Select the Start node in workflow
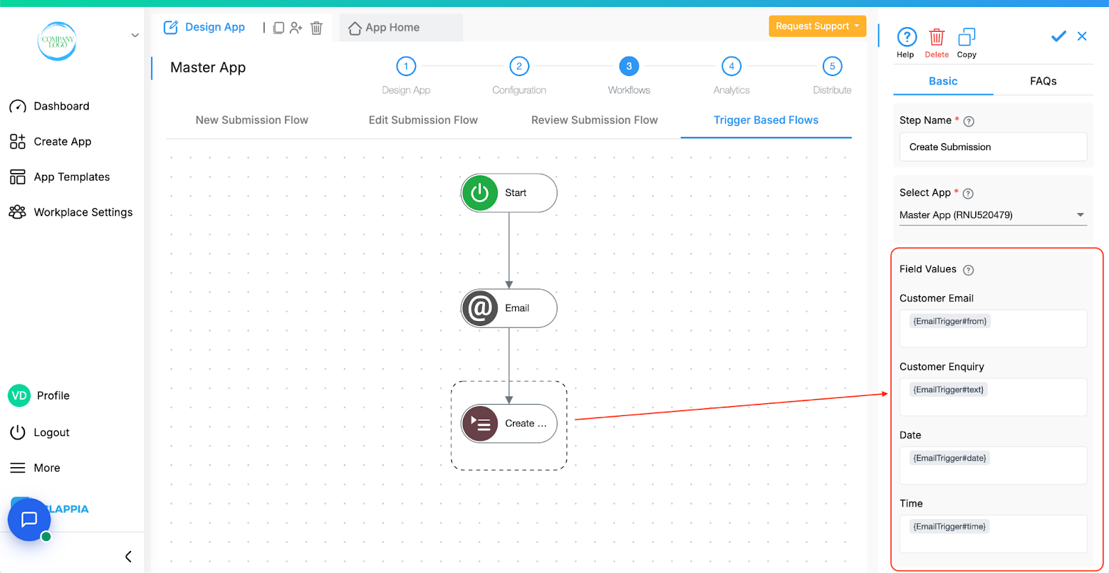This screenshot has height=573, width=1109. tap(509, 192)
